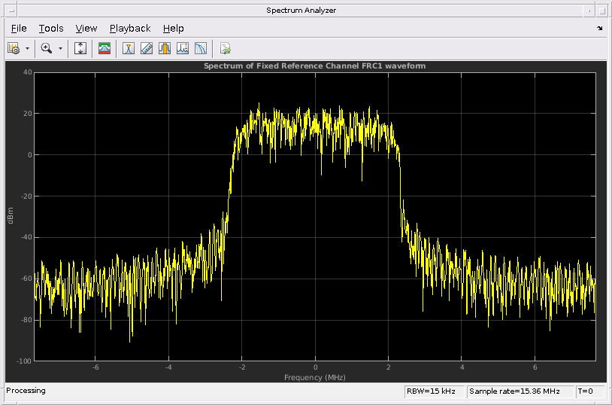
Task: Open the Help menu
Action: coord(173,29)
